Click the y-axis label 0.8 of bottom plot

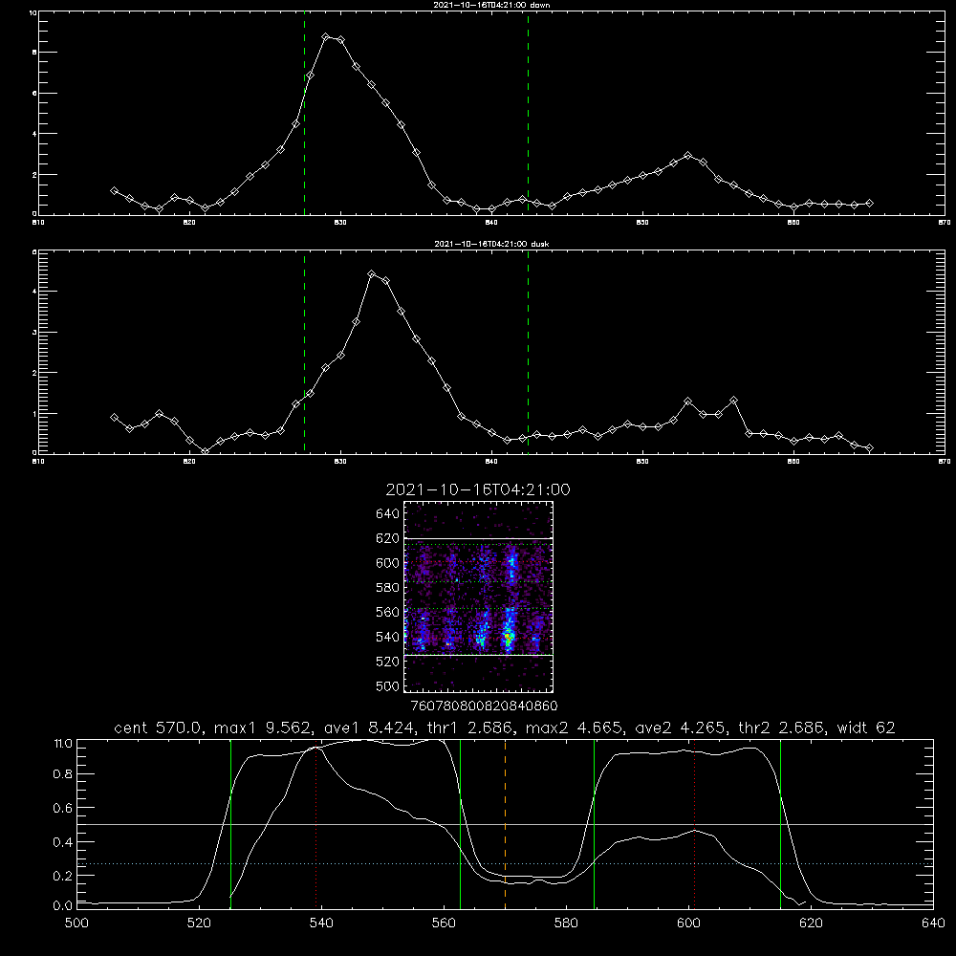62,774
